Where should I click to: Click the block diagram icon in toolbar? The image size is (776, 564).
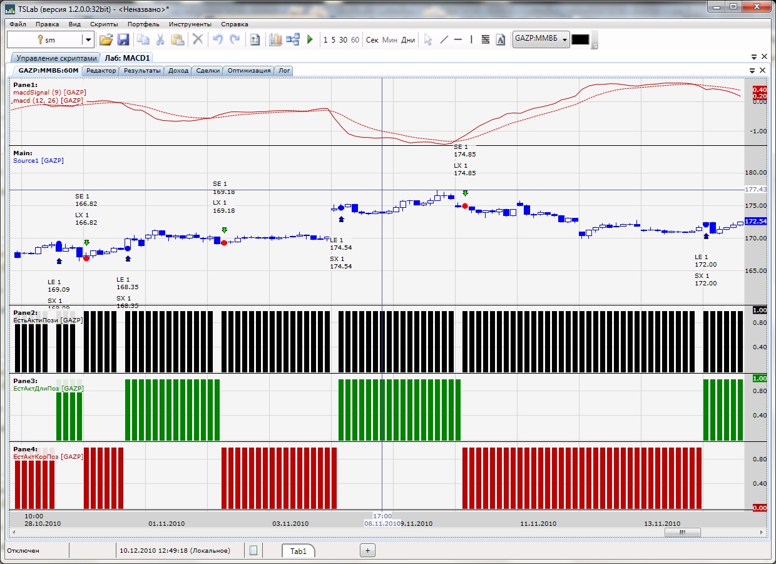click(x=292, y=39)
